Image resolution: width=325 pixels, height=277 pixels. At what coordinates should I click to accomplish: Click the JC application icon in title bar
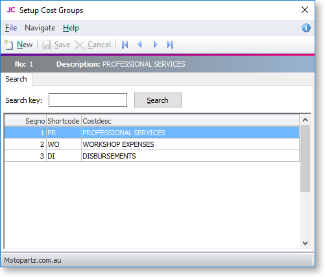point(11,10)
